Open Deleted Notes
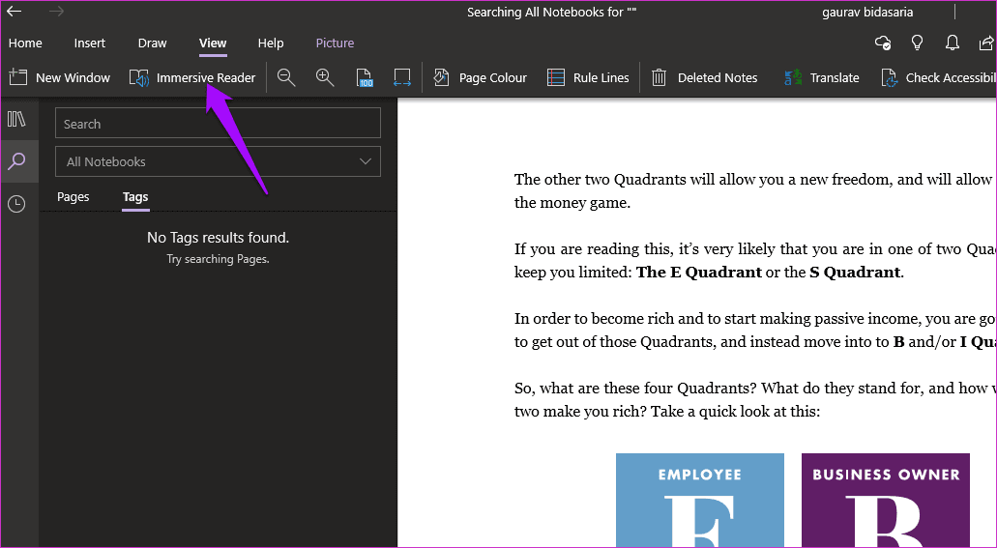 click(x=705, y=77)
